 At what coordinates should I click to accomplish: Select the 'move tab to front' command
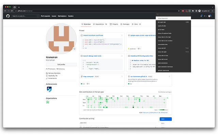coord(173,56)
